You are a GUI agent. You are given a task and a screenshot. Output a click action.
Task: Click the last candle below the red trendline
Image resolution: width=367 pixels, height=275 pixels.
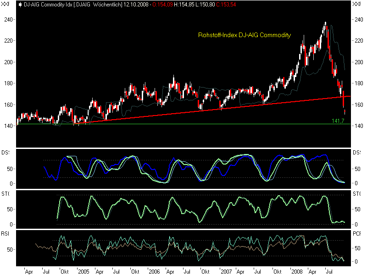(x=345, y=112)
